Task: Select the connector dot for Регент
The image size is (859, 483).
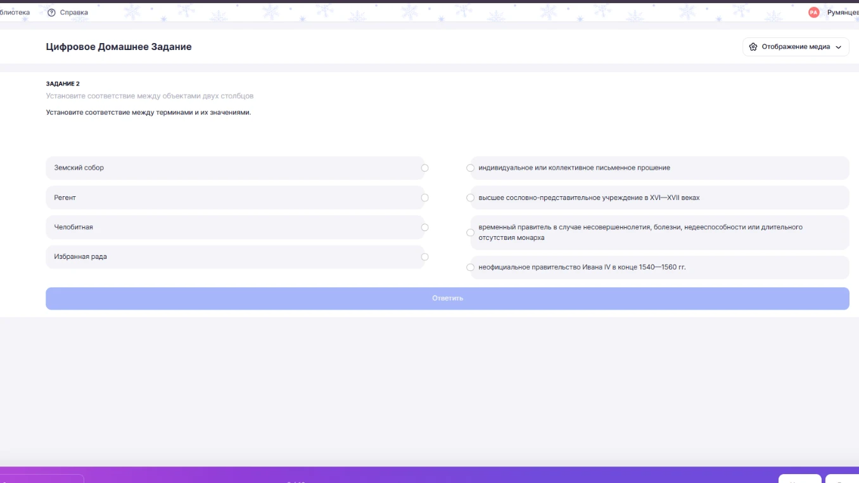Action: 425,198
